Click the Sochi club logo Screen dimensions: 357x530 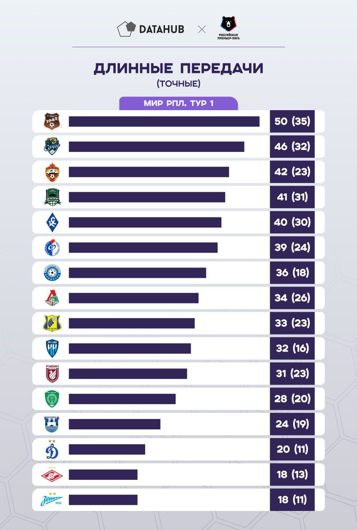pos(52,147)
